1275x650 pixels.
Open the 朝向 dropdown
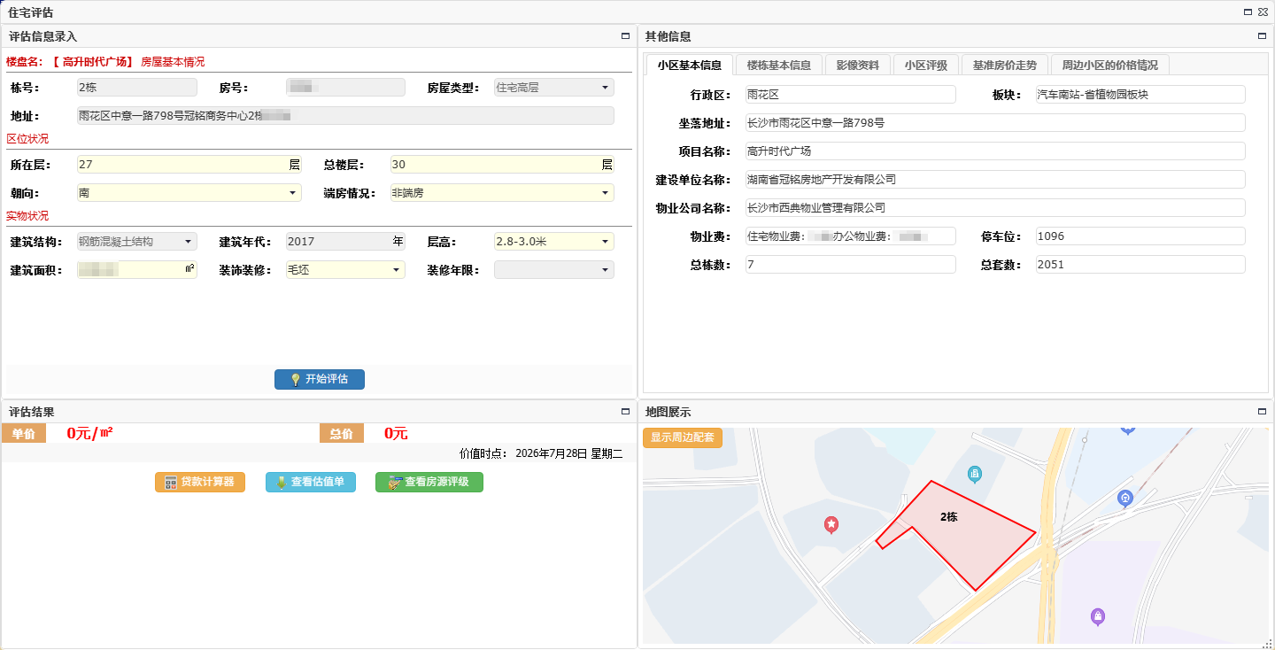pyautogui.click(x=293, y=193)
